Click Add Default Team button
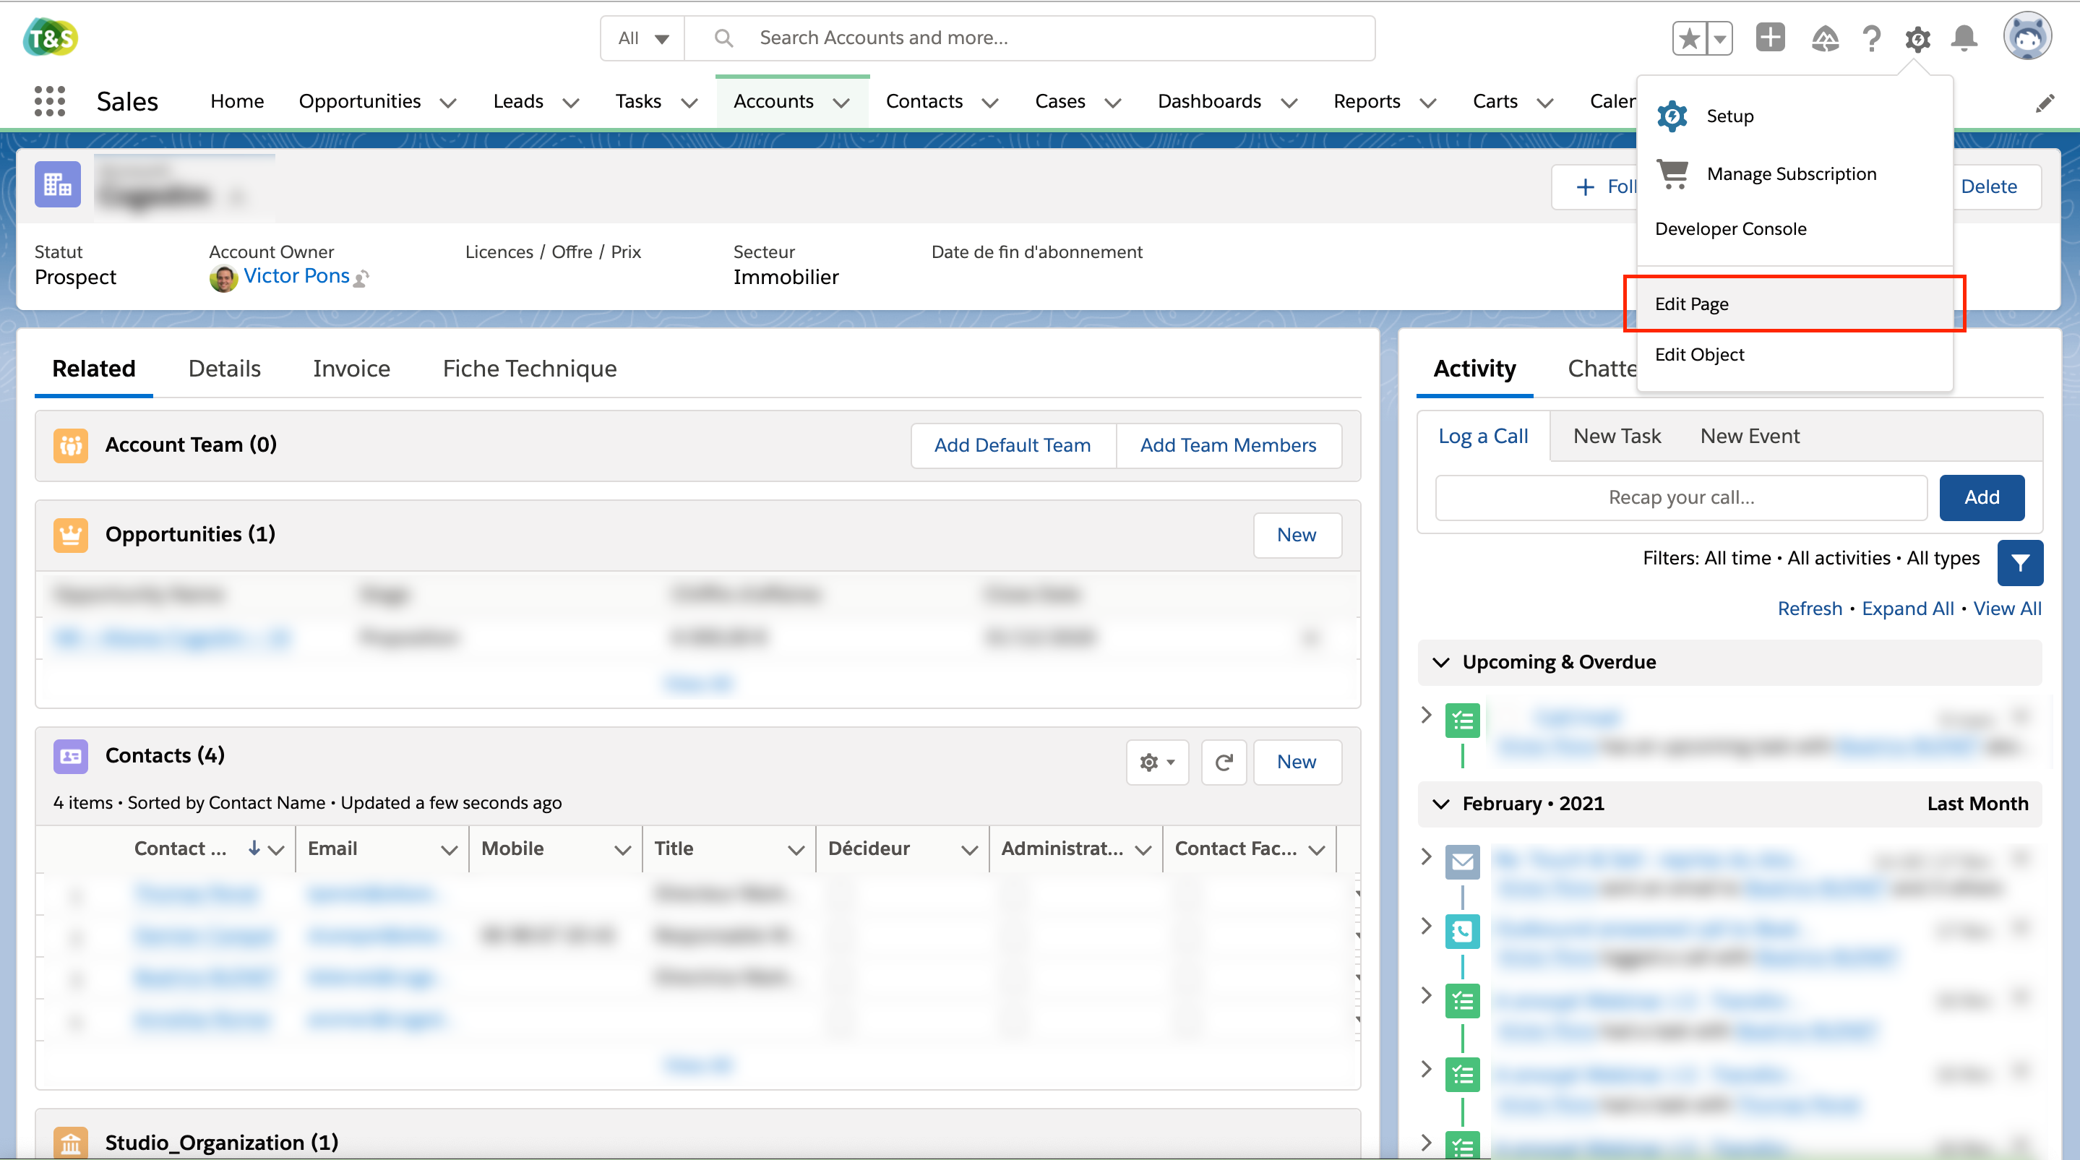The image size is (2080, 1160). 1013,444
